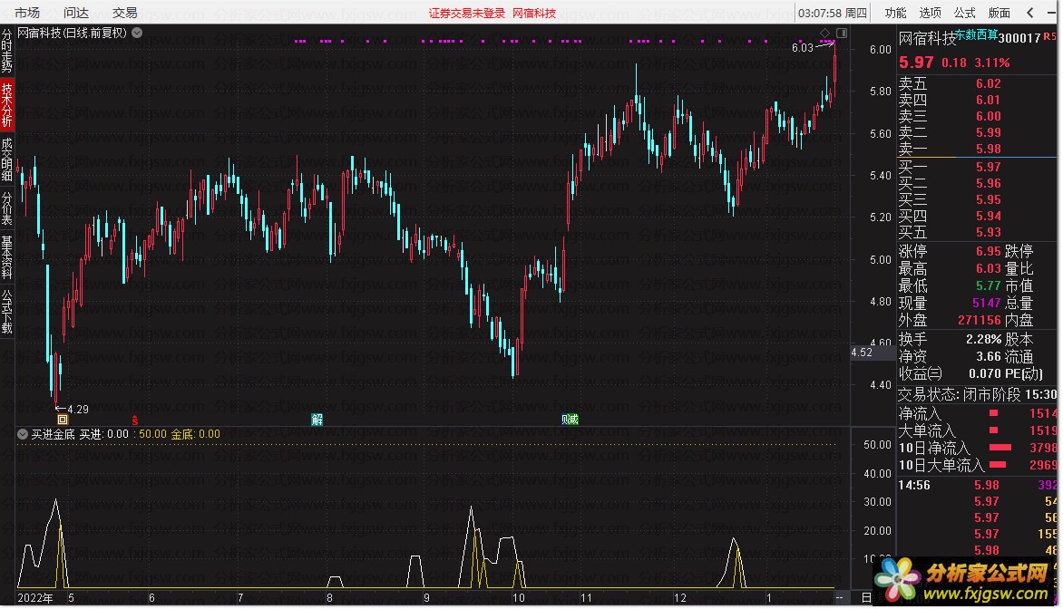The image size is (1063, 609).
Task: Click the 买五 price 5.93
Action: pyautogui.click(x=989, y=232)
